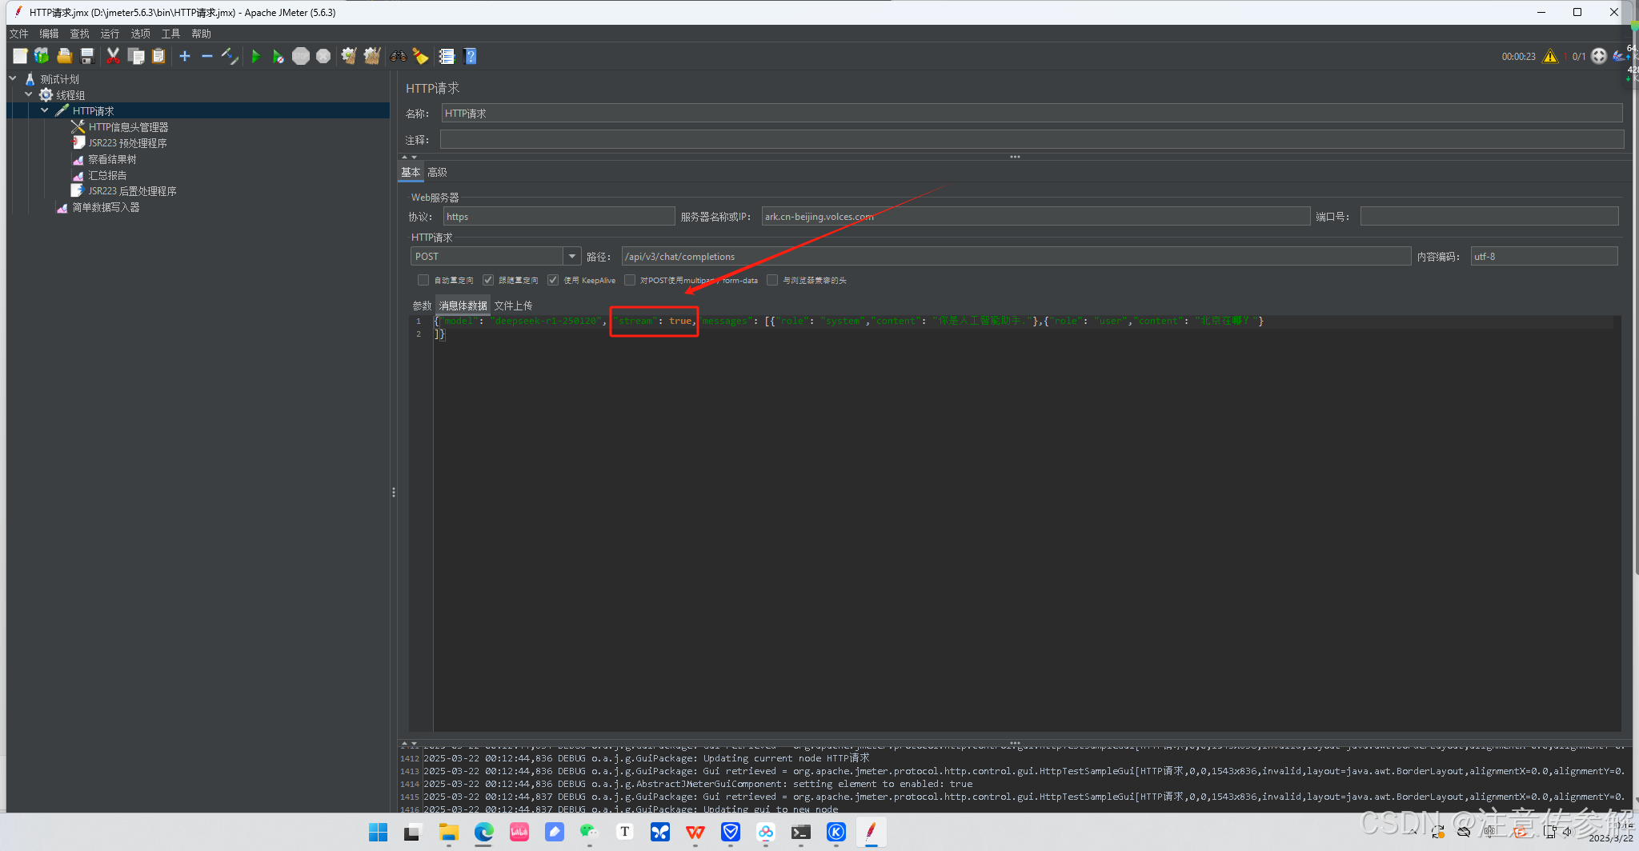Viewport: 1639px width, 851px height.
Task: Click the binoculars Search icon
Action: coord(398,56)
